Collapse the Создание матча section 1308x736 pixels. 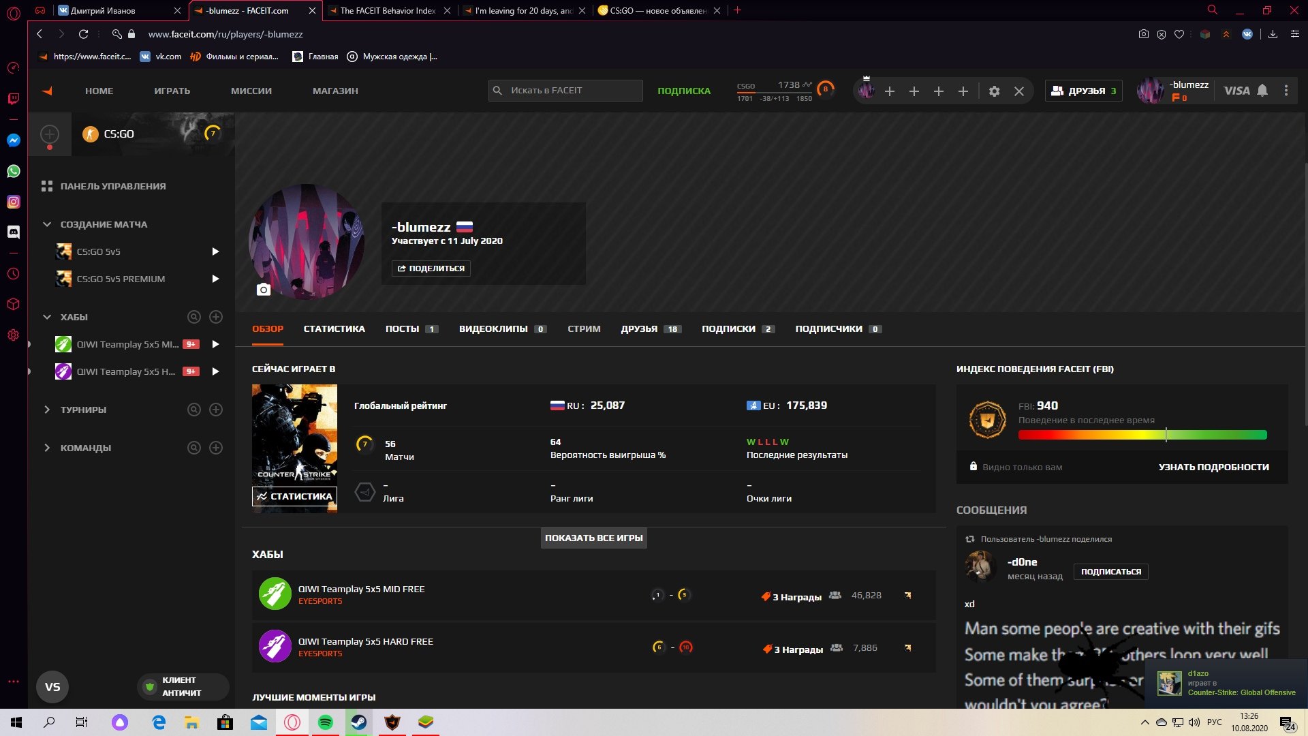pos(47,224)
